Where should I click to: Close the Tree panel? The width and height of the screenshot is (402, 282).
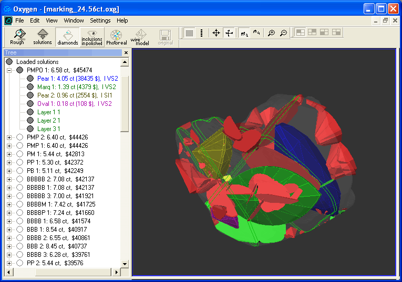(x=126, y=53)
